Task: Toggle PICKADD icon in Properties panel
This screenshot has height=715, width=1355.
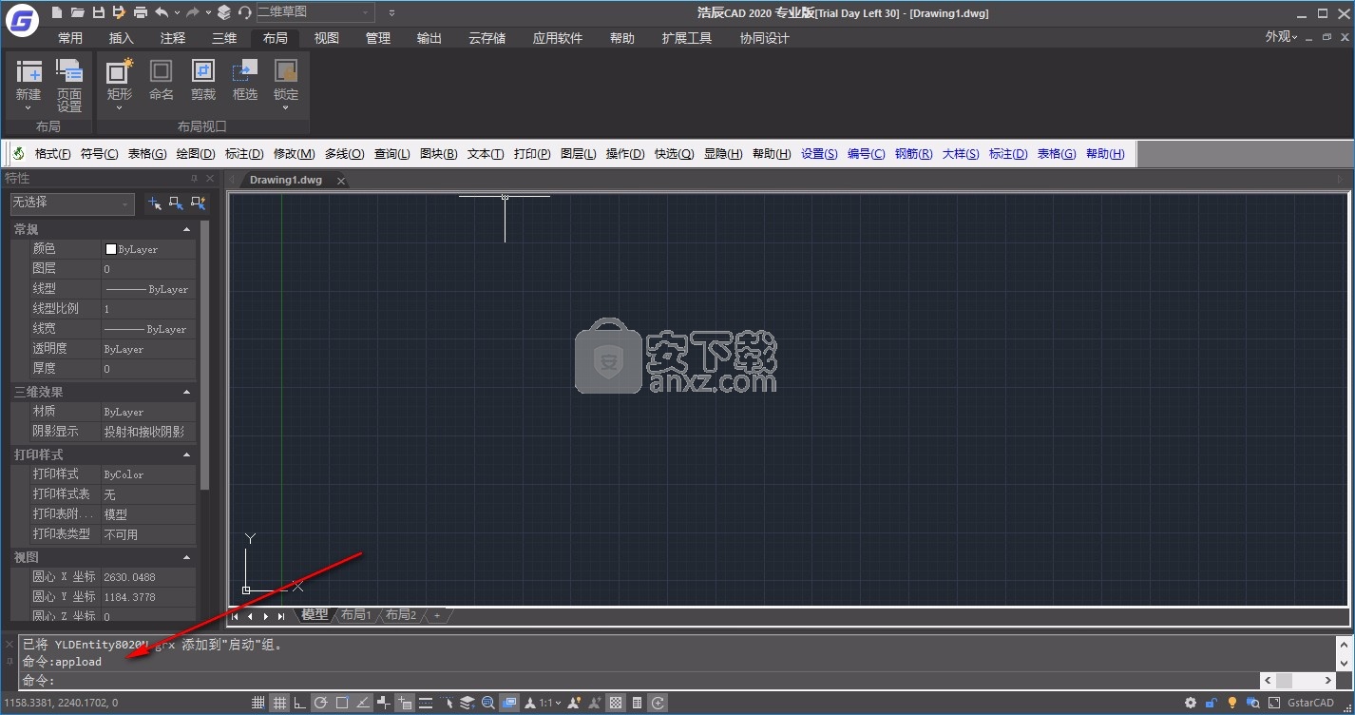Action: pos(154,203)
